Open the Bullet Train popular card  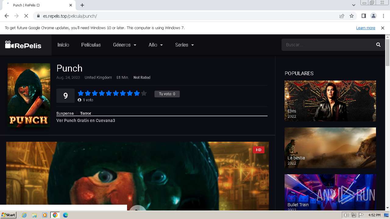tap(330, 192)
